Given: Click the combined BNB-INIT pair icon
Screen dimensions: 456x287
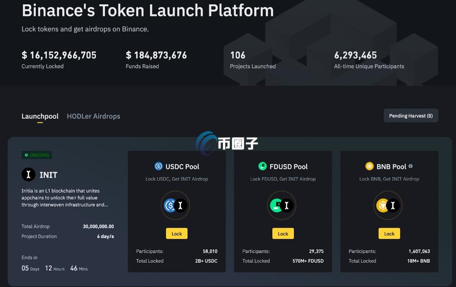Looking at the screenshot, I should [388, 205].
